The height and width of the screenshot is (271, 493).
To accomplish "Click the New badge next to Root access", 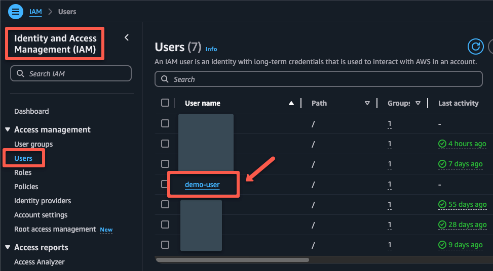I will point(106,230).
